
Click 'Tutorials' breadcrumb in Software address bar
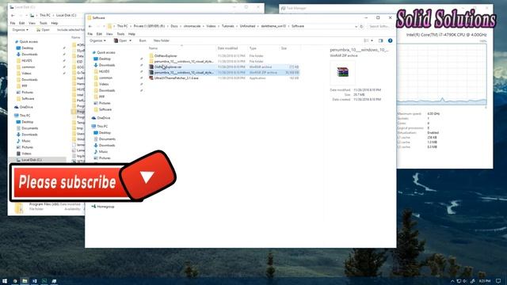pyautogui.click(x=228, y=26)
